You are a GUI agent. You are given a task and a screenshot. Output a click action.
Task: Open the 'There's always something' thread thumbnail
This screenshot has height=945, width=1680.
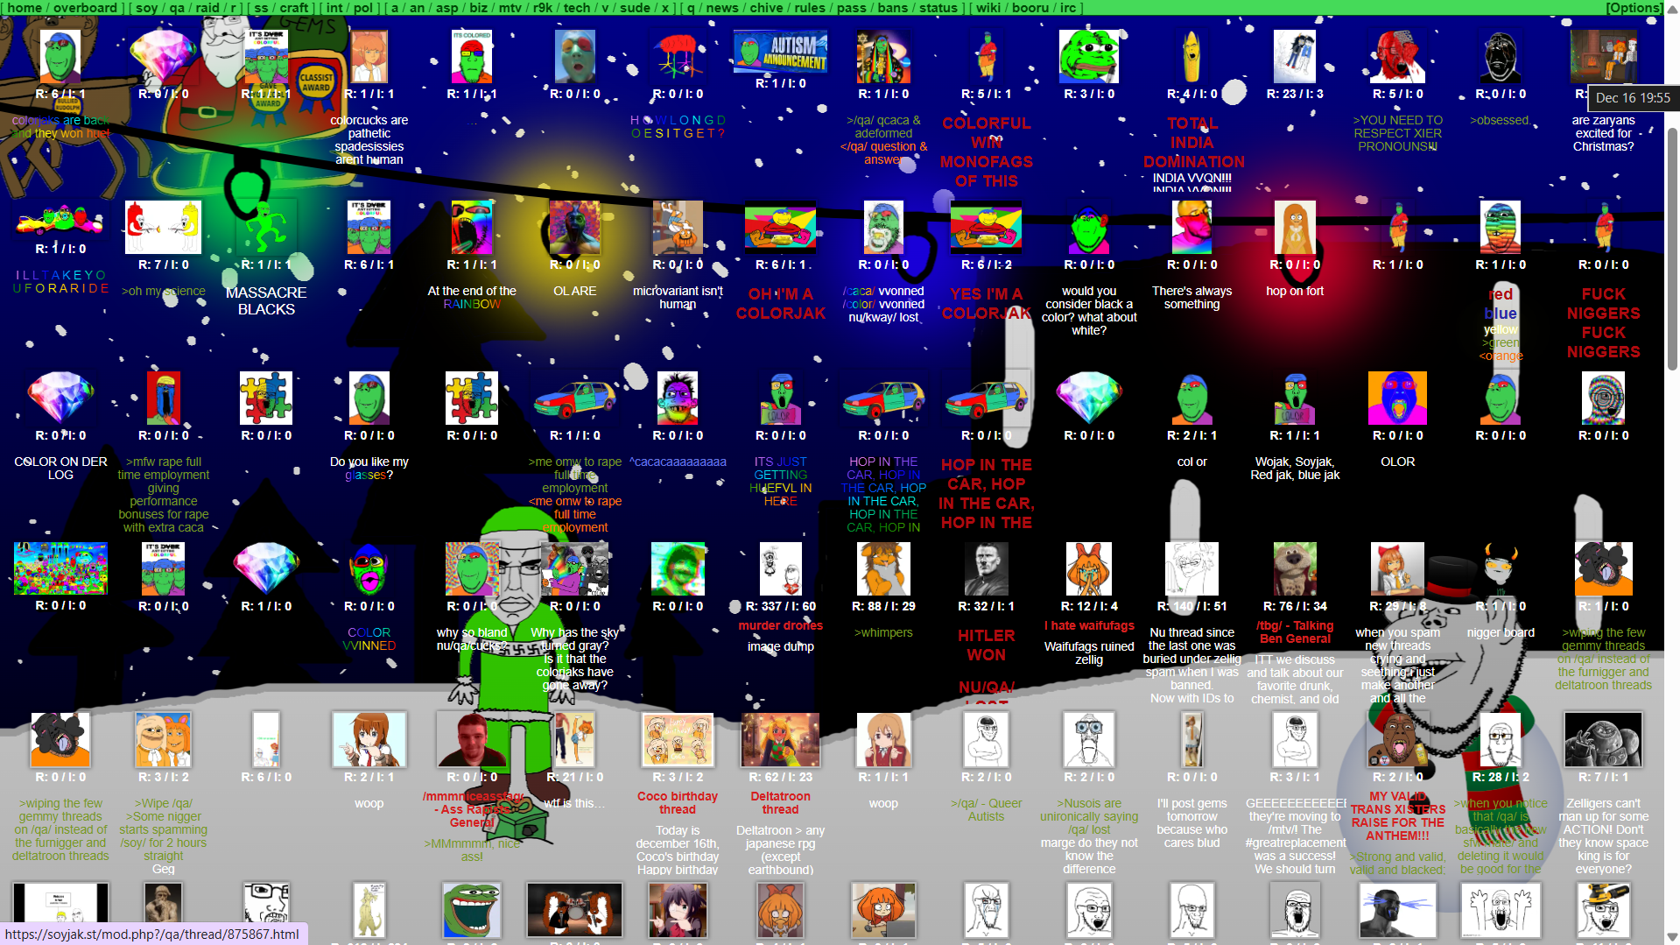click(1191, 227)
